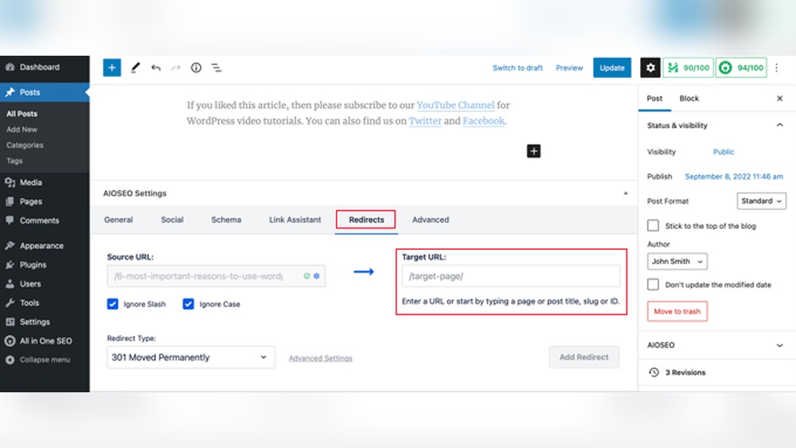Viewport: 796px width, 448px height.
Task: Click the Move to trash button
Action: (x=677, y=311)
